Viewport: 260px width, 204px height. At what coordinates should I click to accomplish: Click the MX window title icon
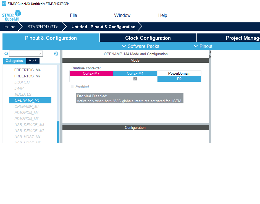4,4
